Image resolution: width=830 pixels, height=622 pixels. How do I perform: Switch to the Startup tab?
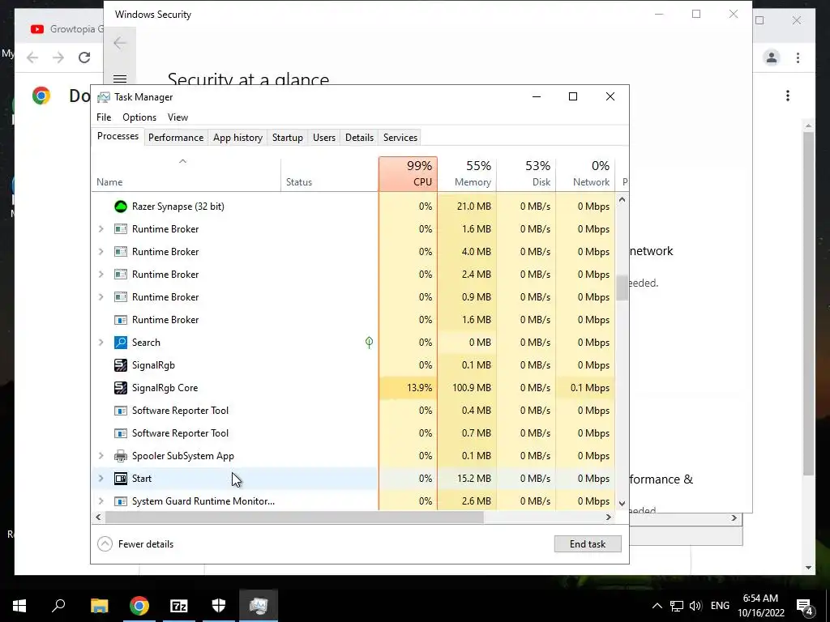(288, 138)
